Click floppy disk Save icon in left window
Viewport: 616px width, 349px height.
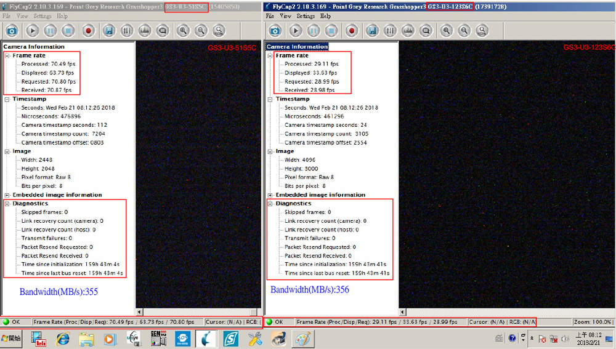[109, 30]
